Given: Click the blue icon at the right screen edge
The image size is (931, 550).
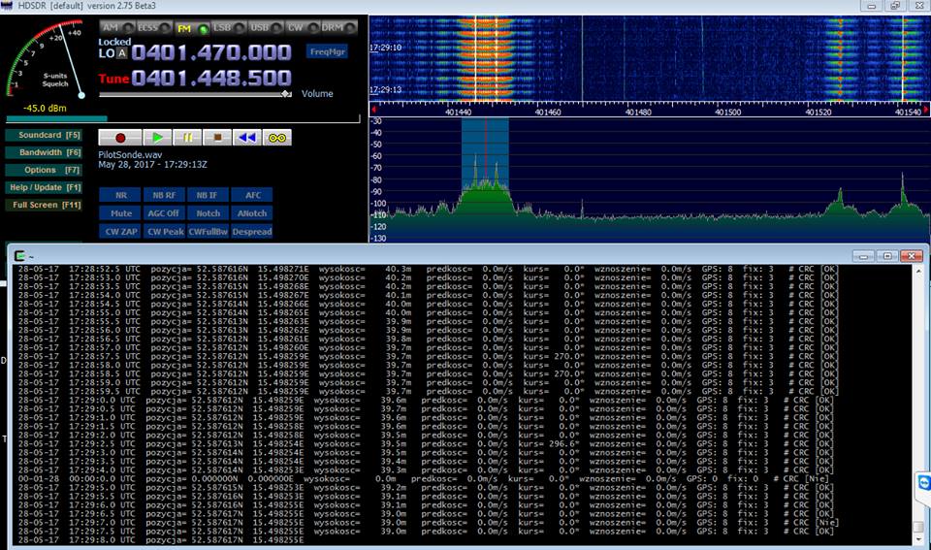Looking at the screenshot, I should pyautogui.click(x=924, y=483).
